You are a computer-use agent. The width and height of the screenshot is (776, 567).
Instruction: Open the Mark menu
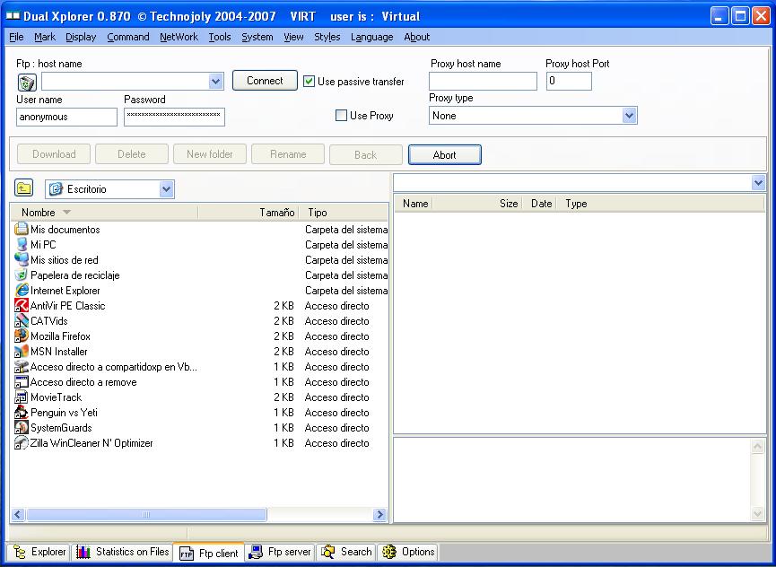[45, 37]
